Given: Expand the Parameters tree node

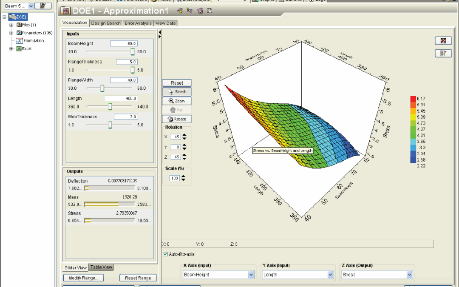Looking at the screenshot, I should [11, 33].
